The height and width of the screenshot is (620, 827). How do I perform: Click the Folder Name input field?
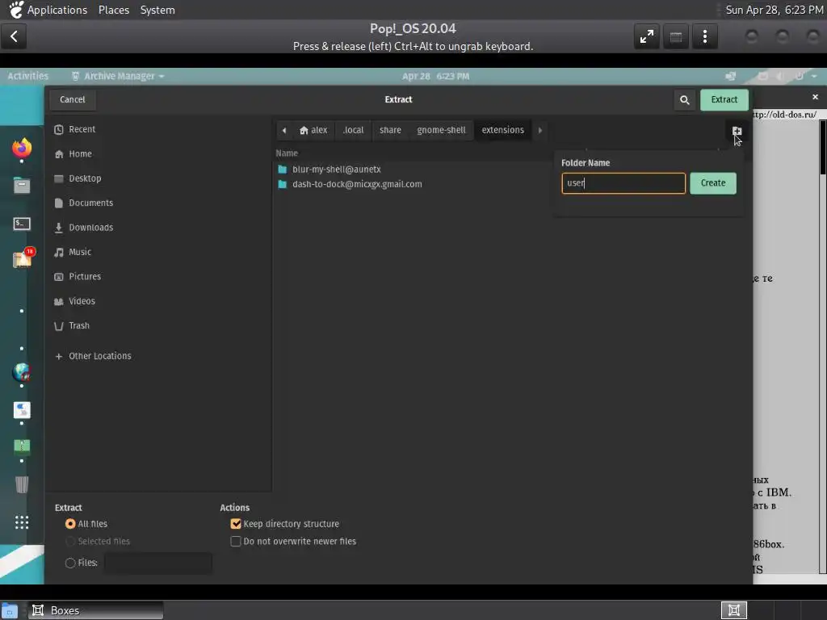click(623, 183)
